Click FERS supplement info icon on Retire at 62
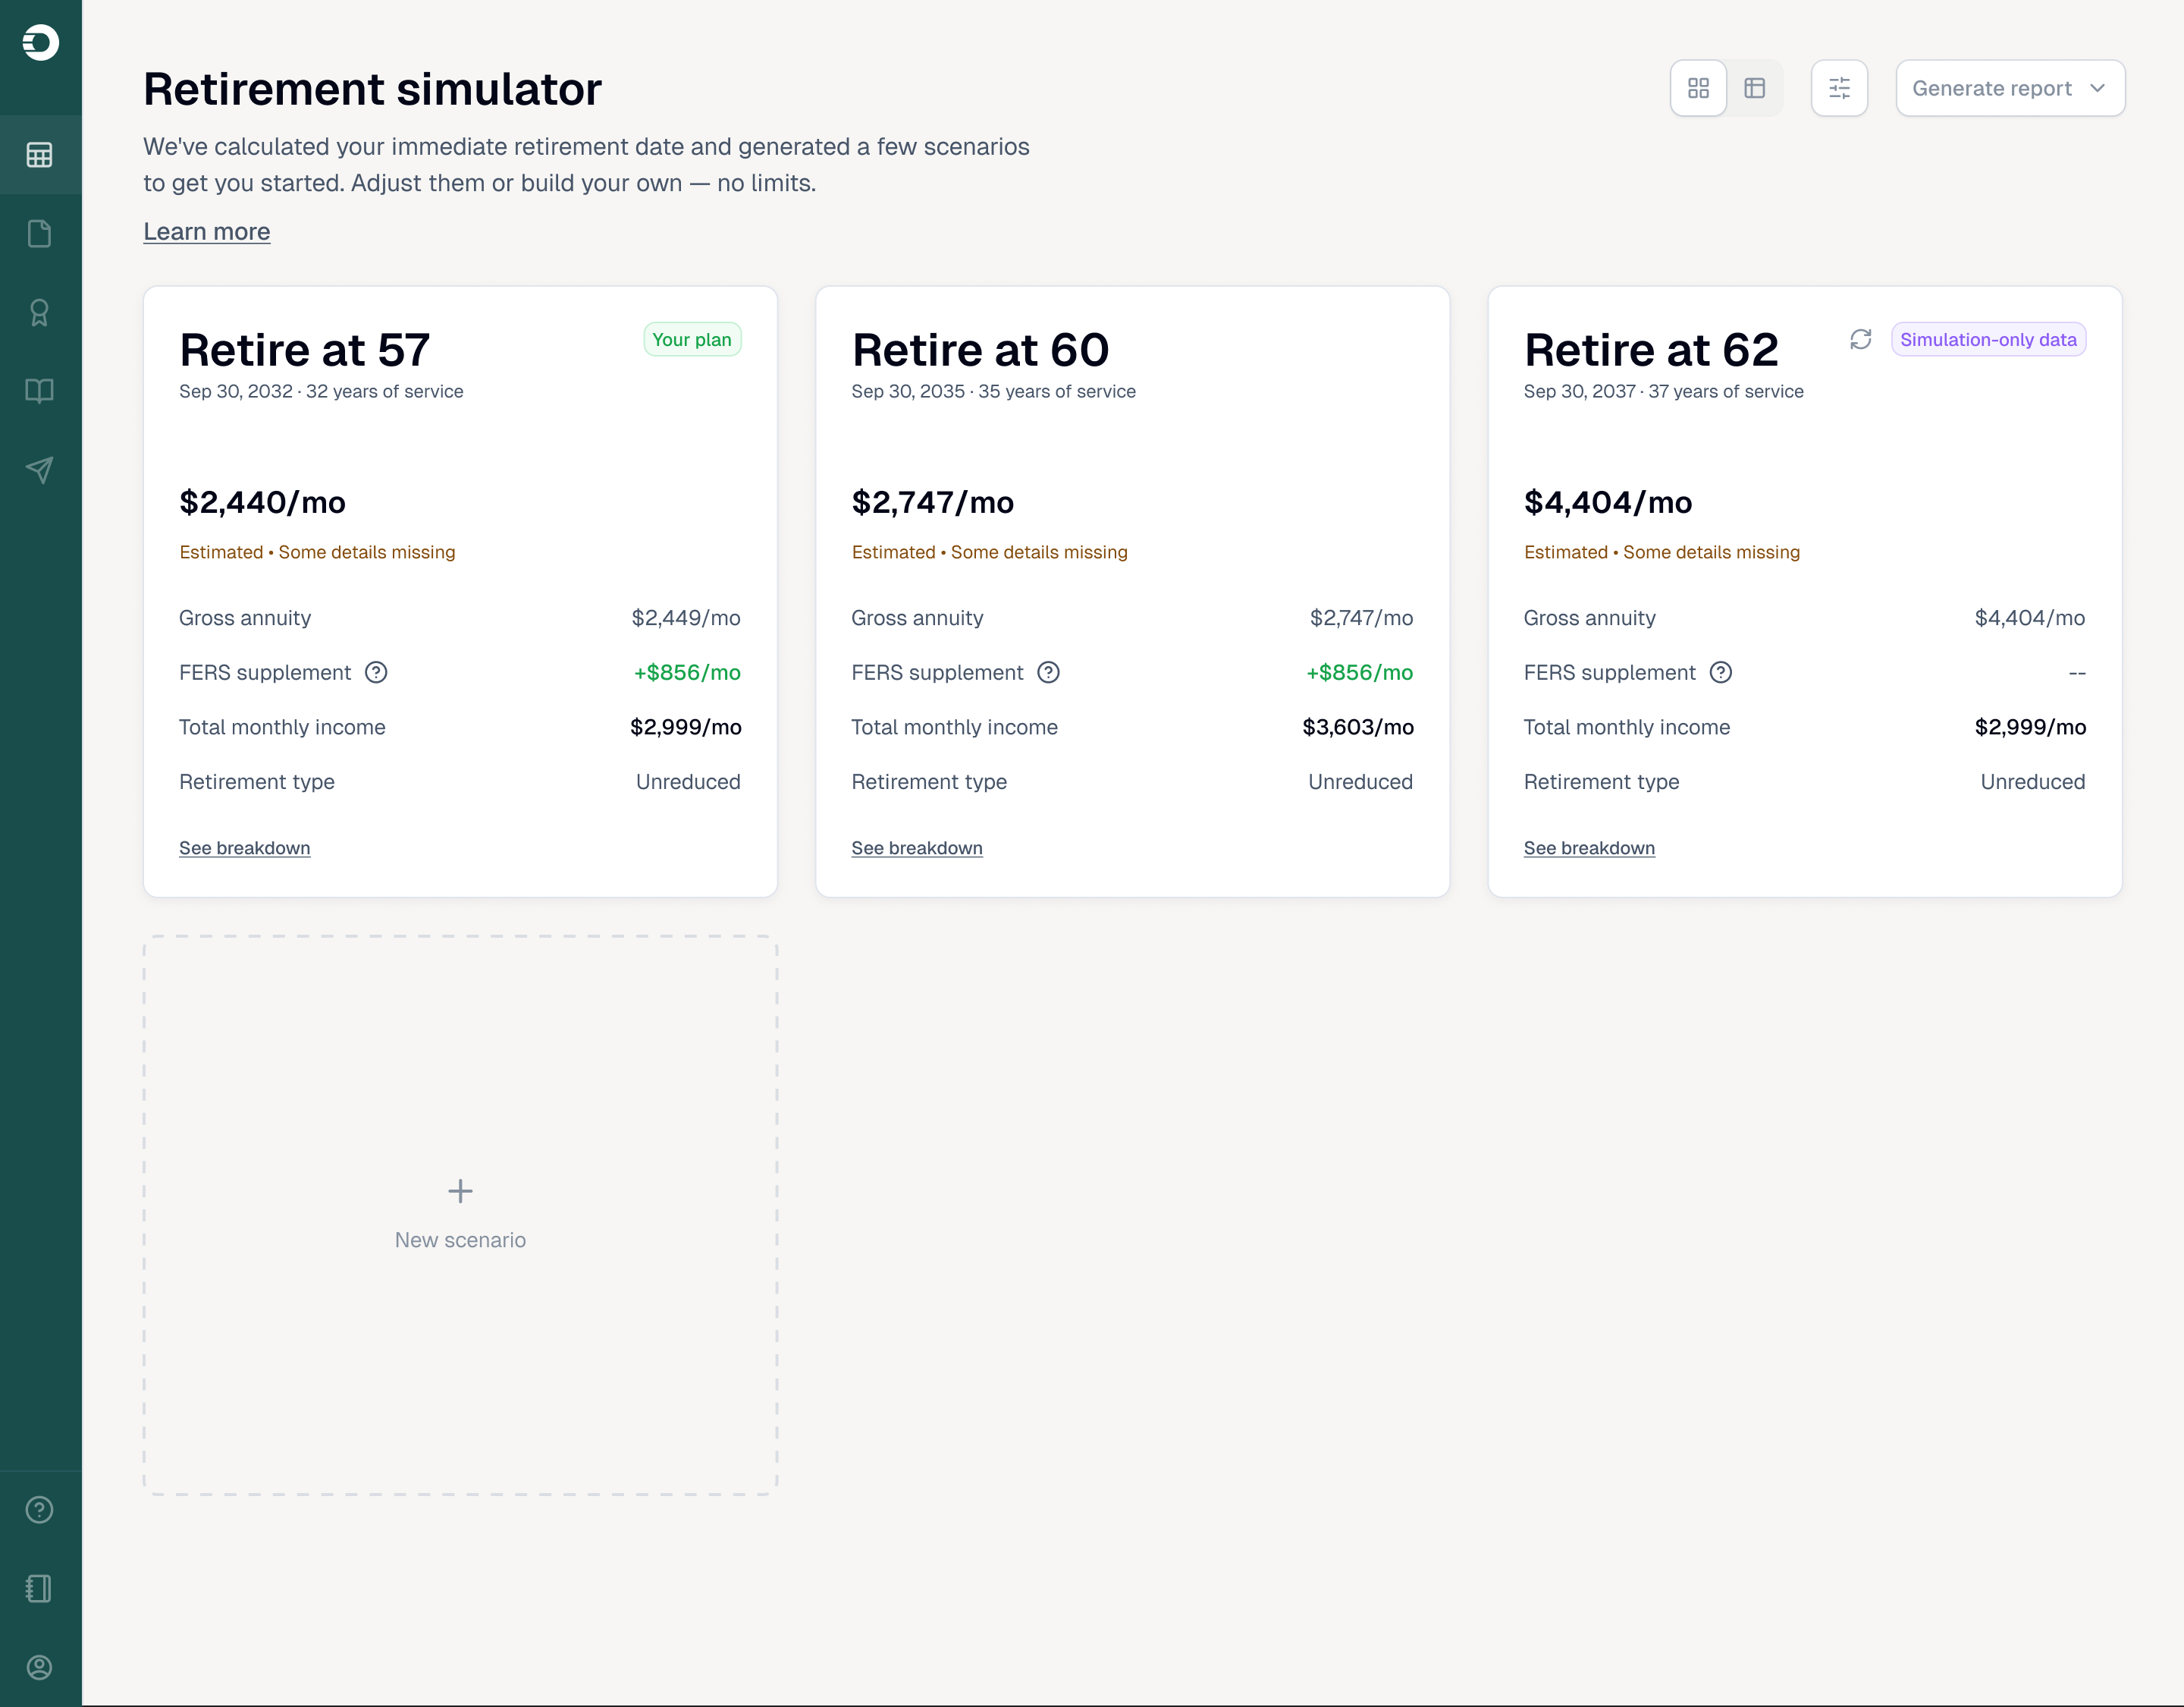Screen dimensions: 2184x1707 coord(1720,672)
